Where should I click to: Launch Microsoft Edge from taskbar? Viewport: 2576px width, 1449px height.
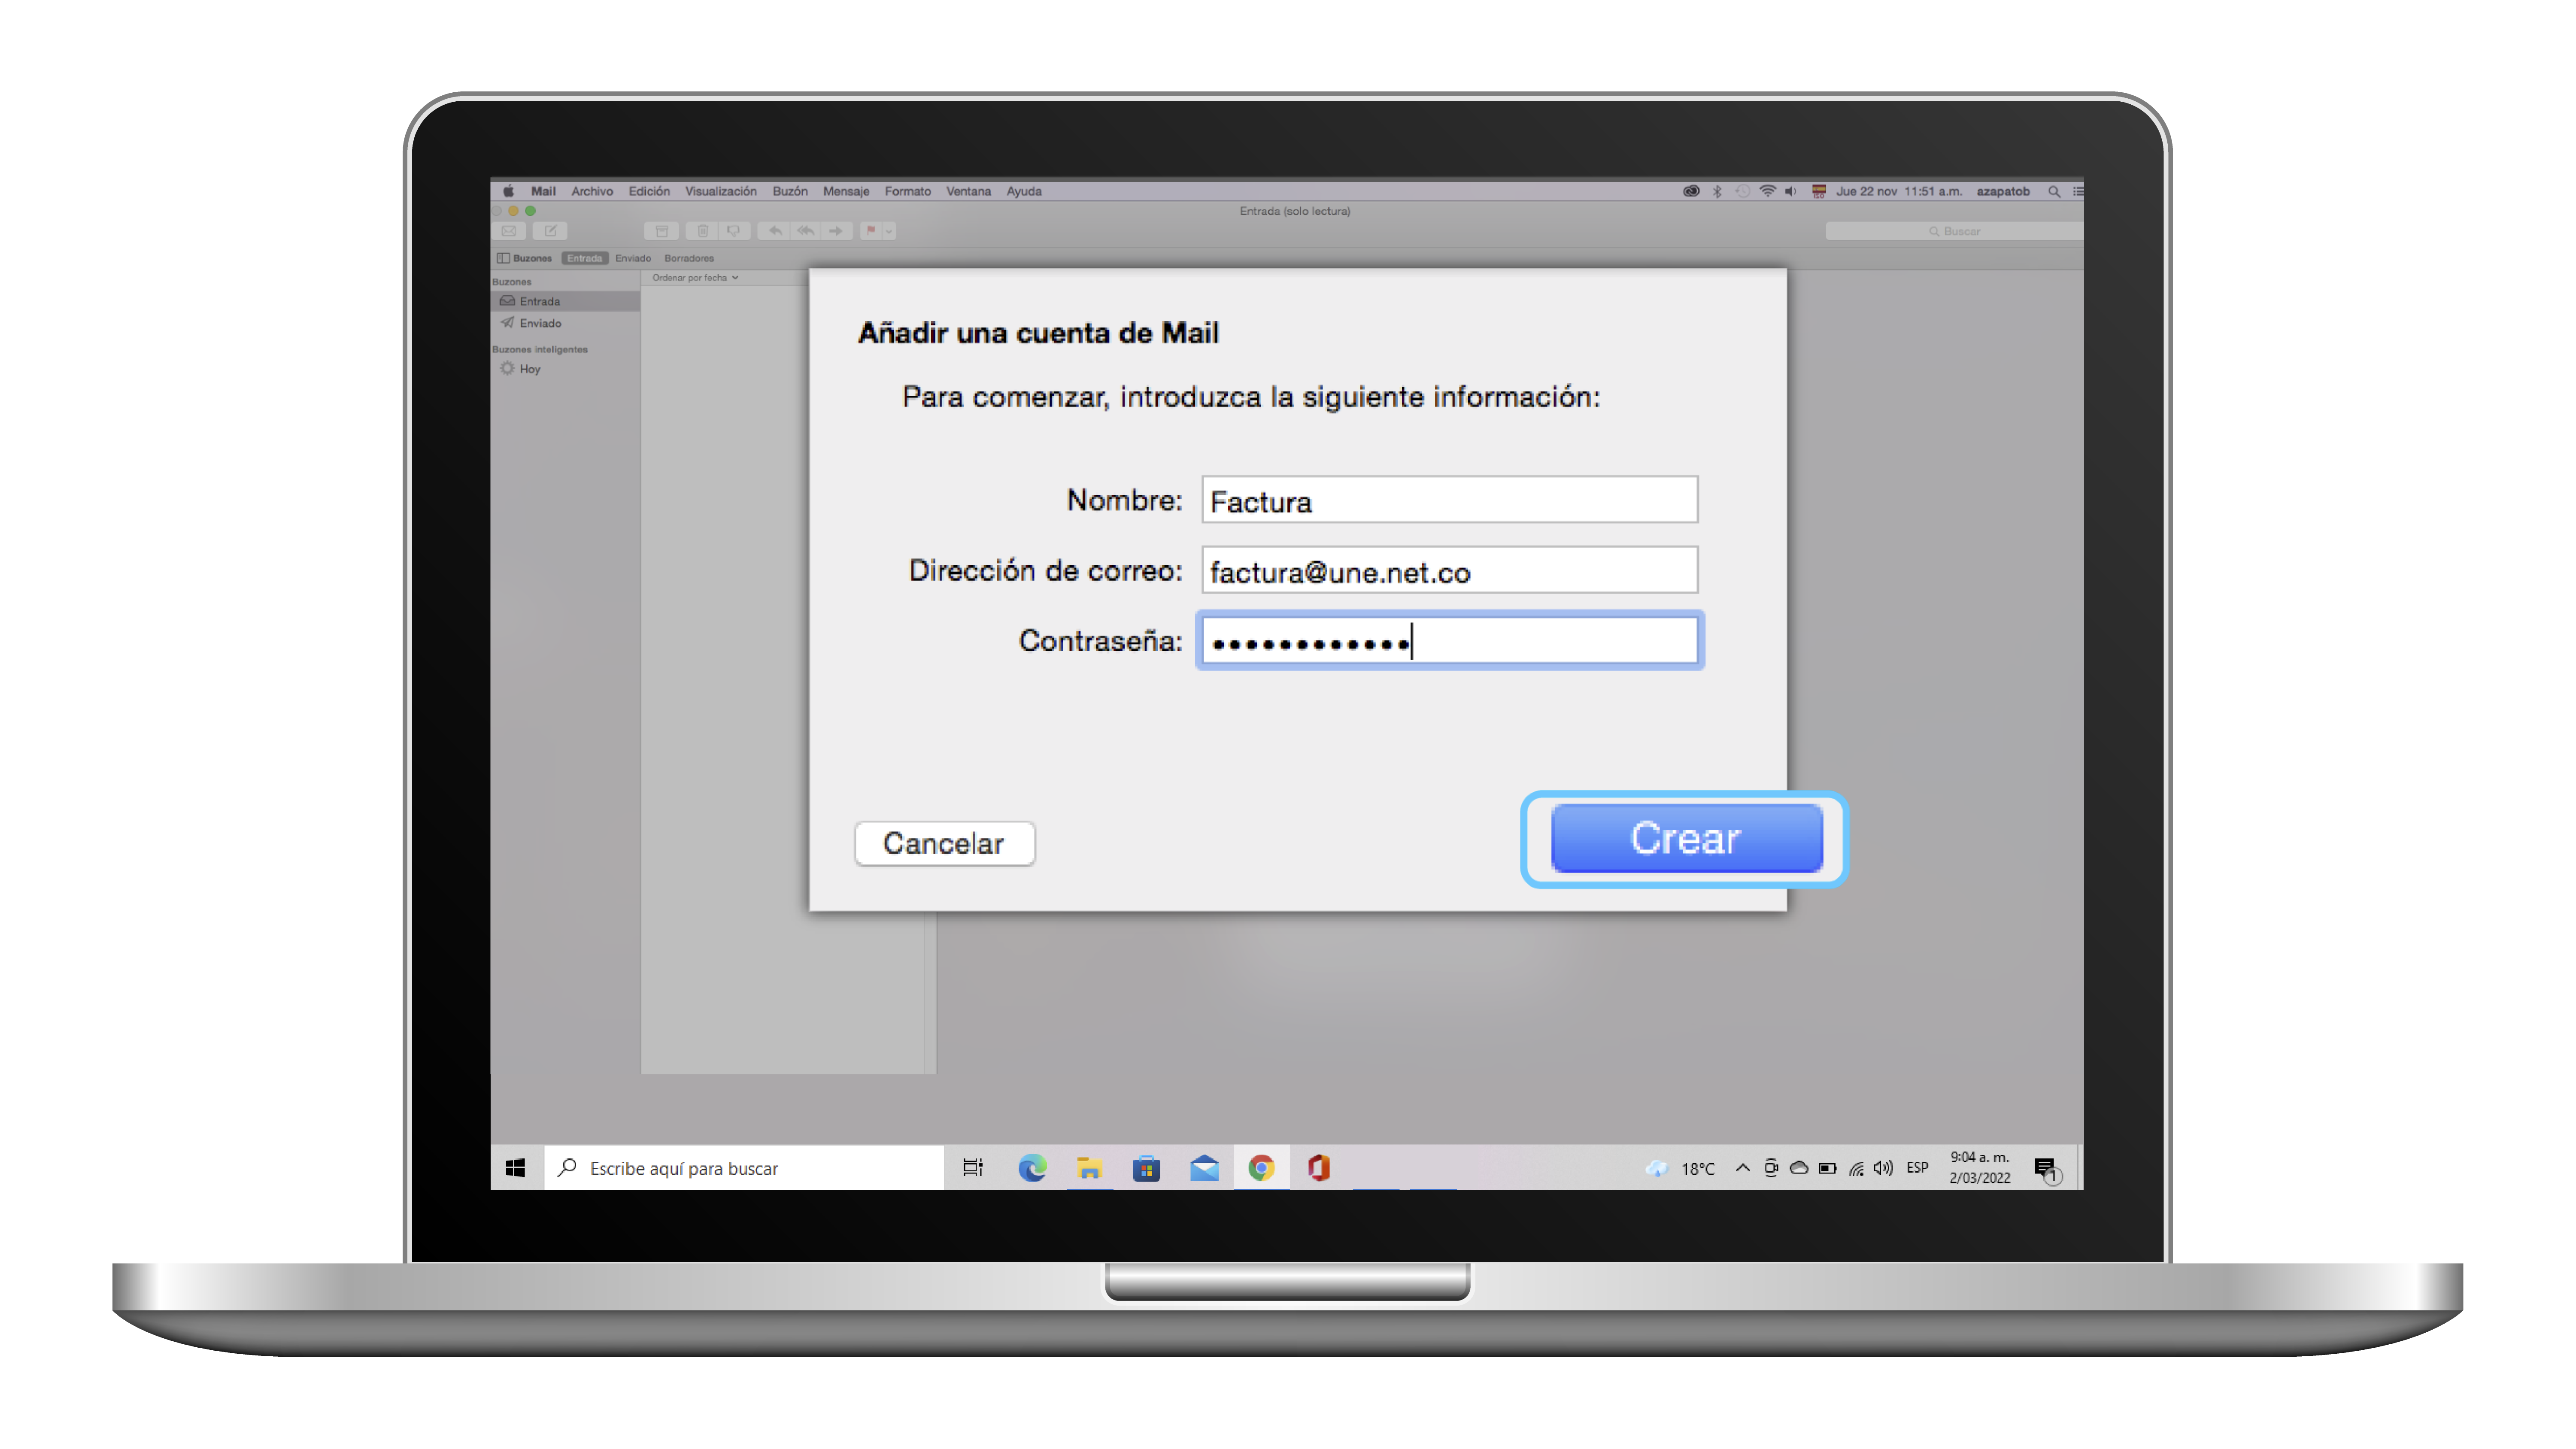1032,1168
